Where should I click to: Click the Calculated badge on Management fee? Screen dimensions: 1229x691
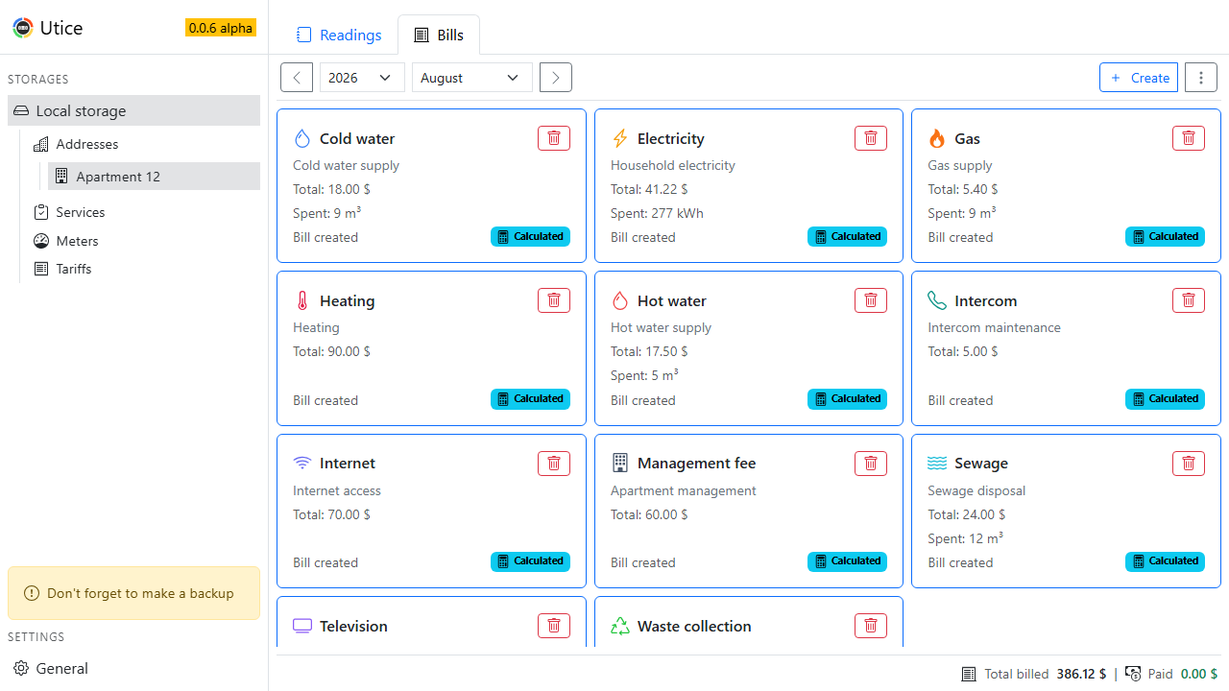(847, 560)
